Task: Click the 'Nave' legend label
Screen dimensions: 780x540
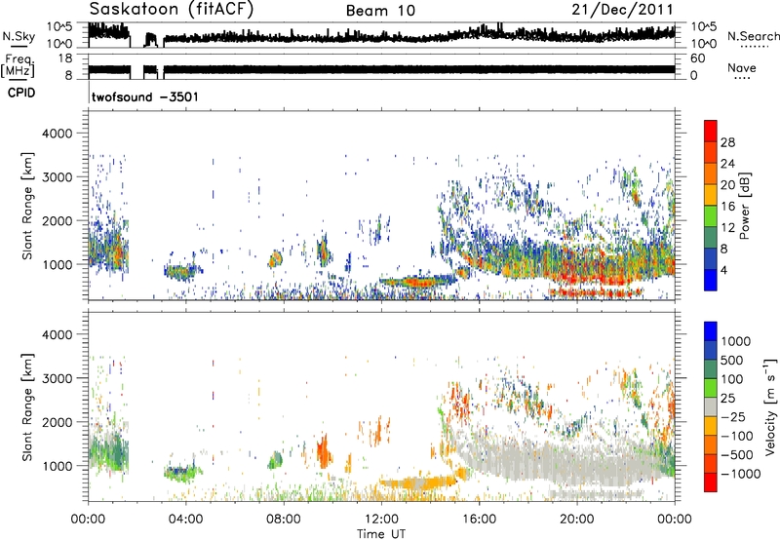Action: pyautogui.click(x=742, y=68)
